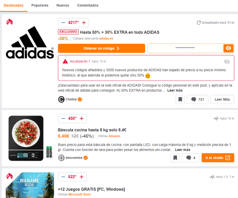Viewport: 238px width, 198px height.
Task: Click the Obtener mi código button
Action: point(101,48)
